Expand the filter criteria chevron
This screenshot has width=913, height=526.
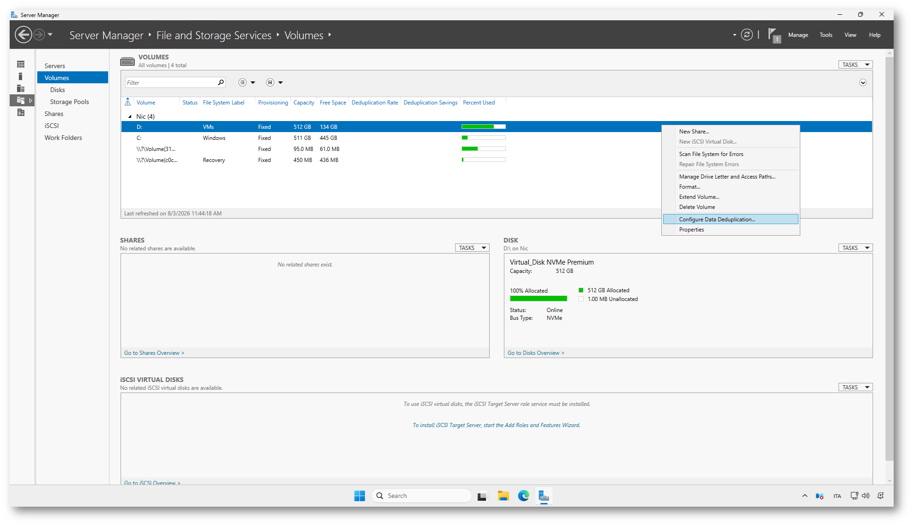click(863, 83)
